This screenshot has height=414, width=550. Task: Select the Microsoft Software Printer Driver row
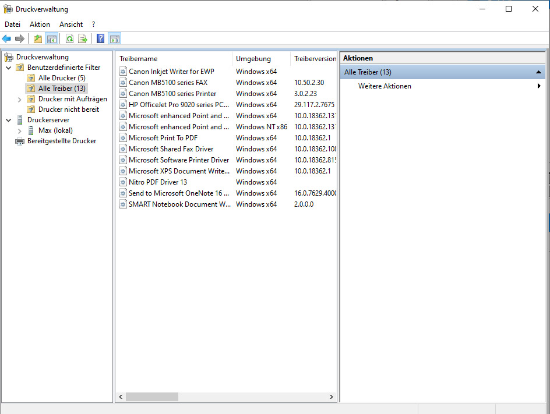pos(226,160)
